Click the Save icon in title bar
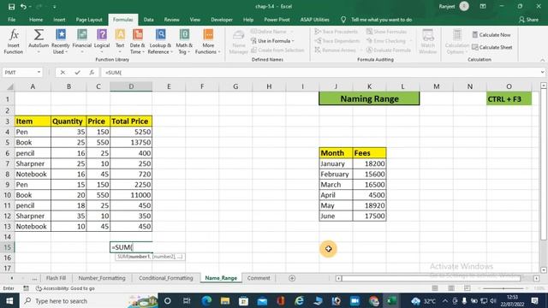The image size is (548, 308). [11, 6]
